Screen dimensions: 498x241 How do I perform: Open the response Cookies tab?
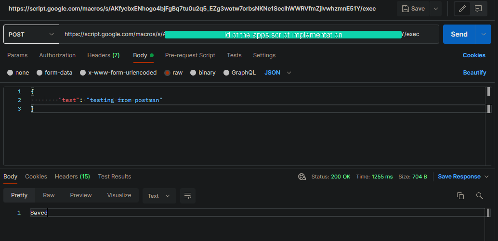[36, 177]
